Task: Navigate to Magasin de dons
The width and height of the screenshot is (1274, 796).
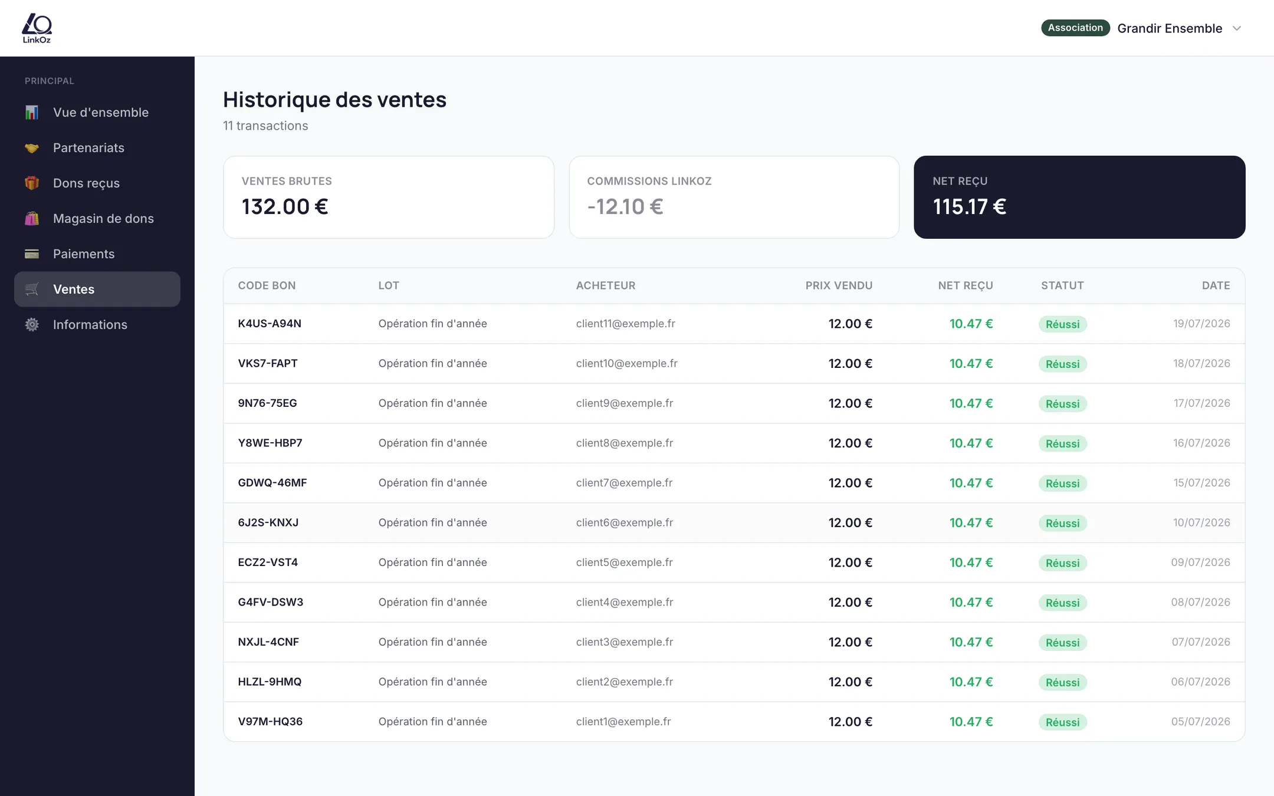Action: tap(97, 218)
